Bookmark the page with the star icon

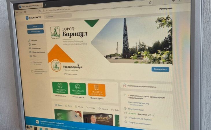click(150, 2)
